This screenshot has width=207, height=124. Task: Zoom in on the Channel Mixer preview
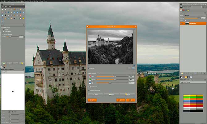click(x=133, y=68)
